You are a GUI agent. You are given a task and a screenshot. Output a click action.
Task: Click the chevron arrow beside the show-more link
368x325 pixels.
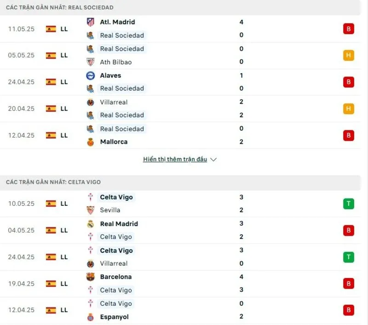[213, 159]
